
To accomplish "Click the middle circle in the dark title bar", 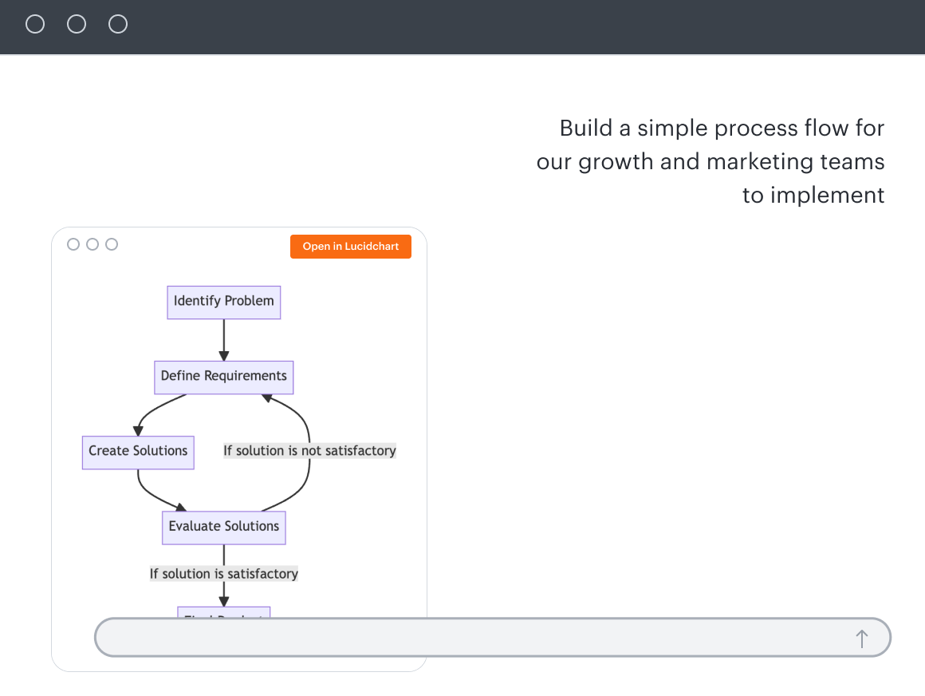I will coord(77,25).
